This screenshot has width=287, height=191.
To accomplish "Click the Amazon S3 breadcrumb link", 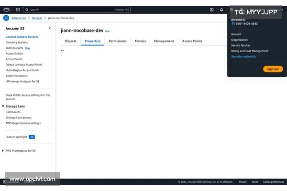I will tap(19, 18).
